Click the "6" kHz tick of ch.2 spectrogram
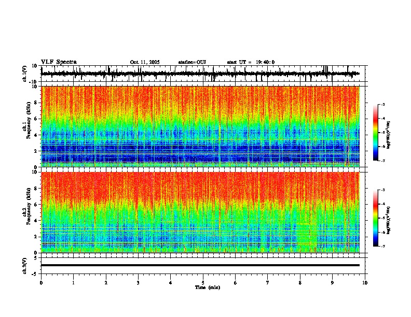411x317 pixels. 36,205
